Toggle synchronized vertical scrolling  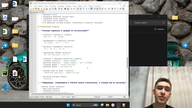[78, 9]
